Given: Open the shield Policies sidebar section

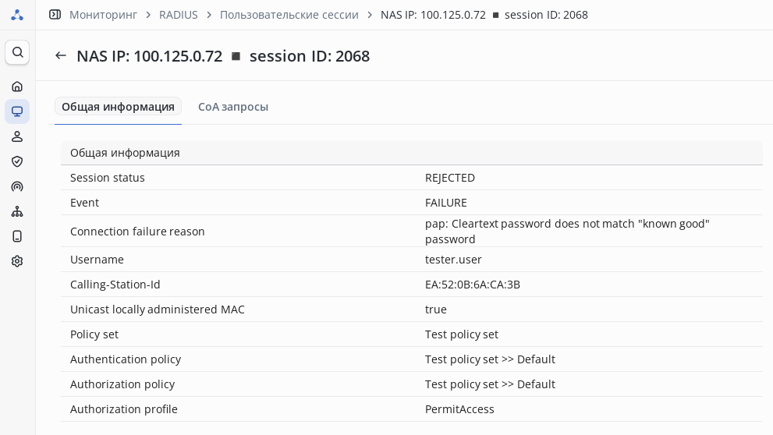Looking at the screenshot, I should 17,161.
